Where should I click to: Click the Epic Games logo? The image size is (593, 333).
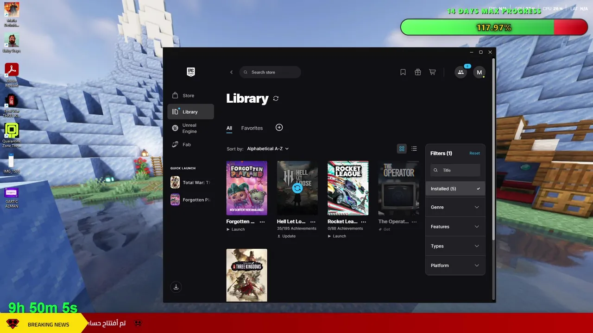tap(191, 72)
